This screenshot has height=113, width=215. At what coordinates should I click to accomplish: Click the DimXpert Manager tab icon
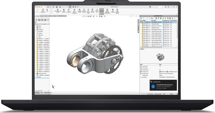point(45,20)
